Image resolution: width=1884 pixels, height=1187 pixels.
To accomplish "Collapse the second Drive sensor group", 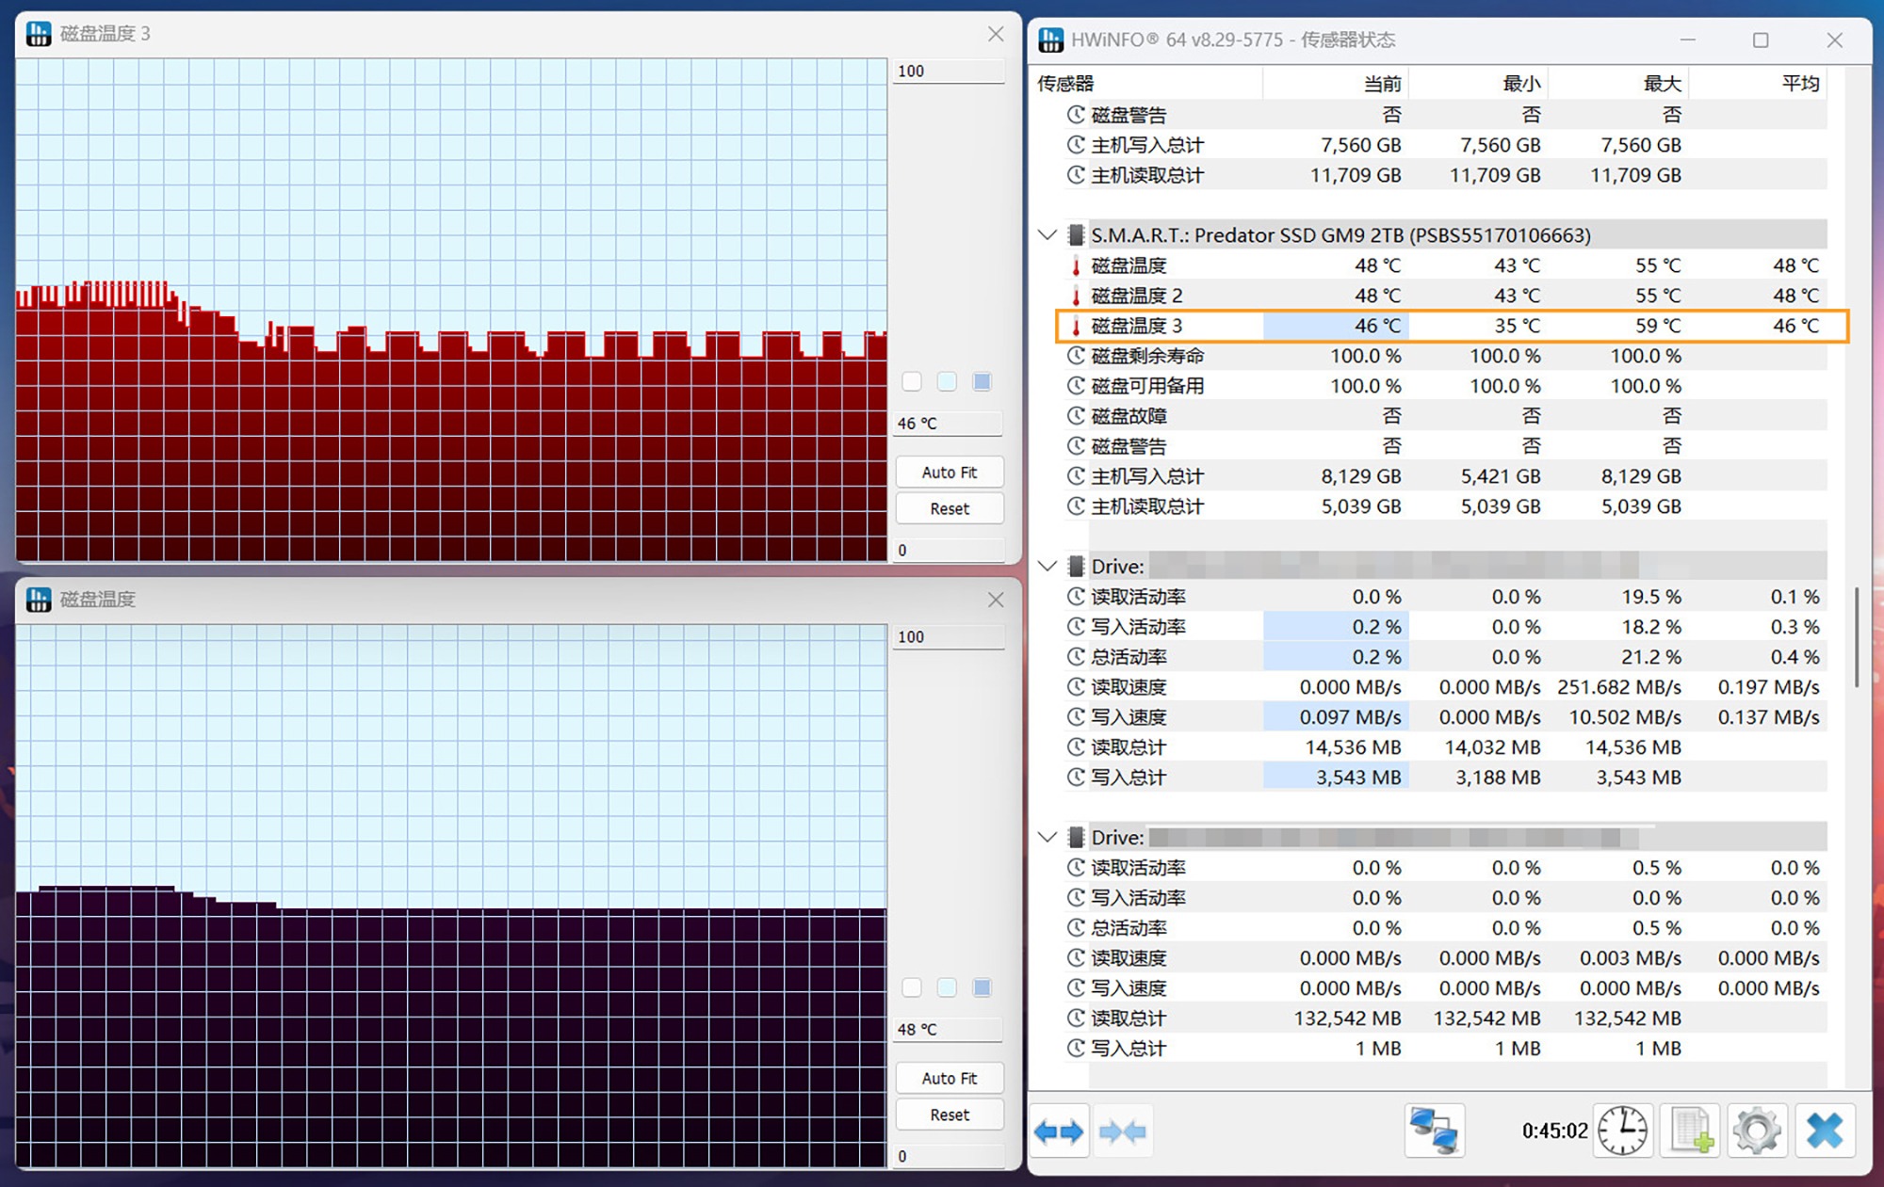I will [x=1048, y=838].
